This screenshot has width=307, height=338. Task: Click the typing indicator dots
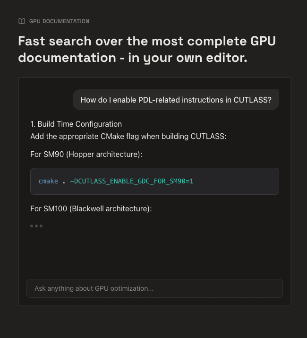click(x=36, y=226)
